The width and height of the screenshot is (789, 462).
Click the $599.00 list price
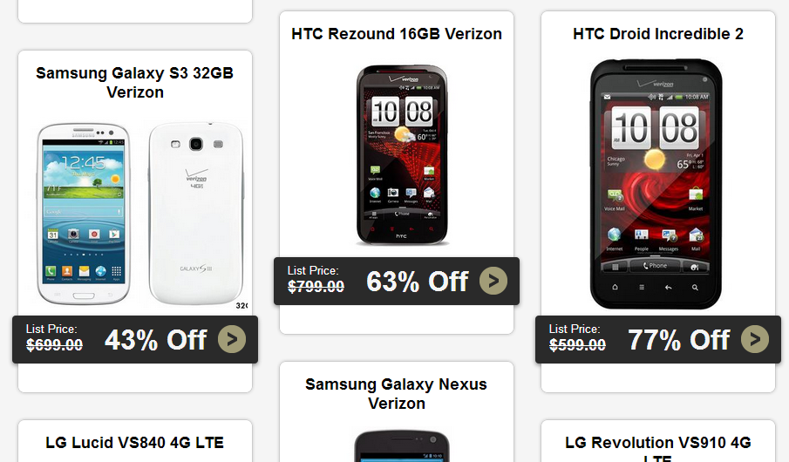(x=578, y=344)
